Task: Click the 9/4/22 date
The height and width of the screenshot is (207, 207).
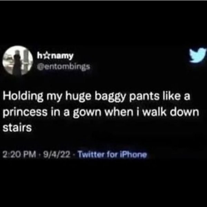Action: coord(57,154)
